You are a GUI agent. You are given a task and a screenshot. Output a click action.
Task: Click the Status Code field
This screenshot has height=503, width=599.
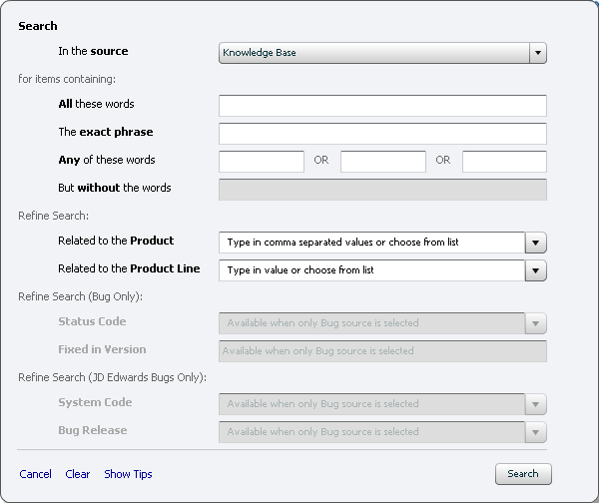[x=371, y=323]
